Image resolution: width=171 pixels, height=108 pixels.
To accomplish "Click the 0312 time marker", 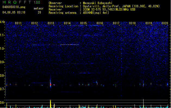I will click(x=35, y=23).
